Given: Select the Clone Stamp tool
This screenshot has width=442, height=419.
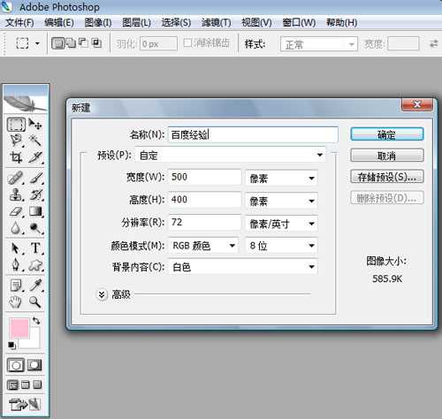Looking at the screenshot, I should [15, 194].
